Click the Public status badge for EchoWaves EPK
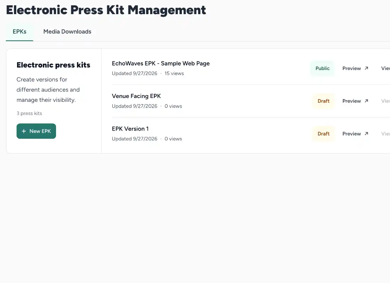The height and width of the screenshot is (283, 390). (x=322, y=69)
